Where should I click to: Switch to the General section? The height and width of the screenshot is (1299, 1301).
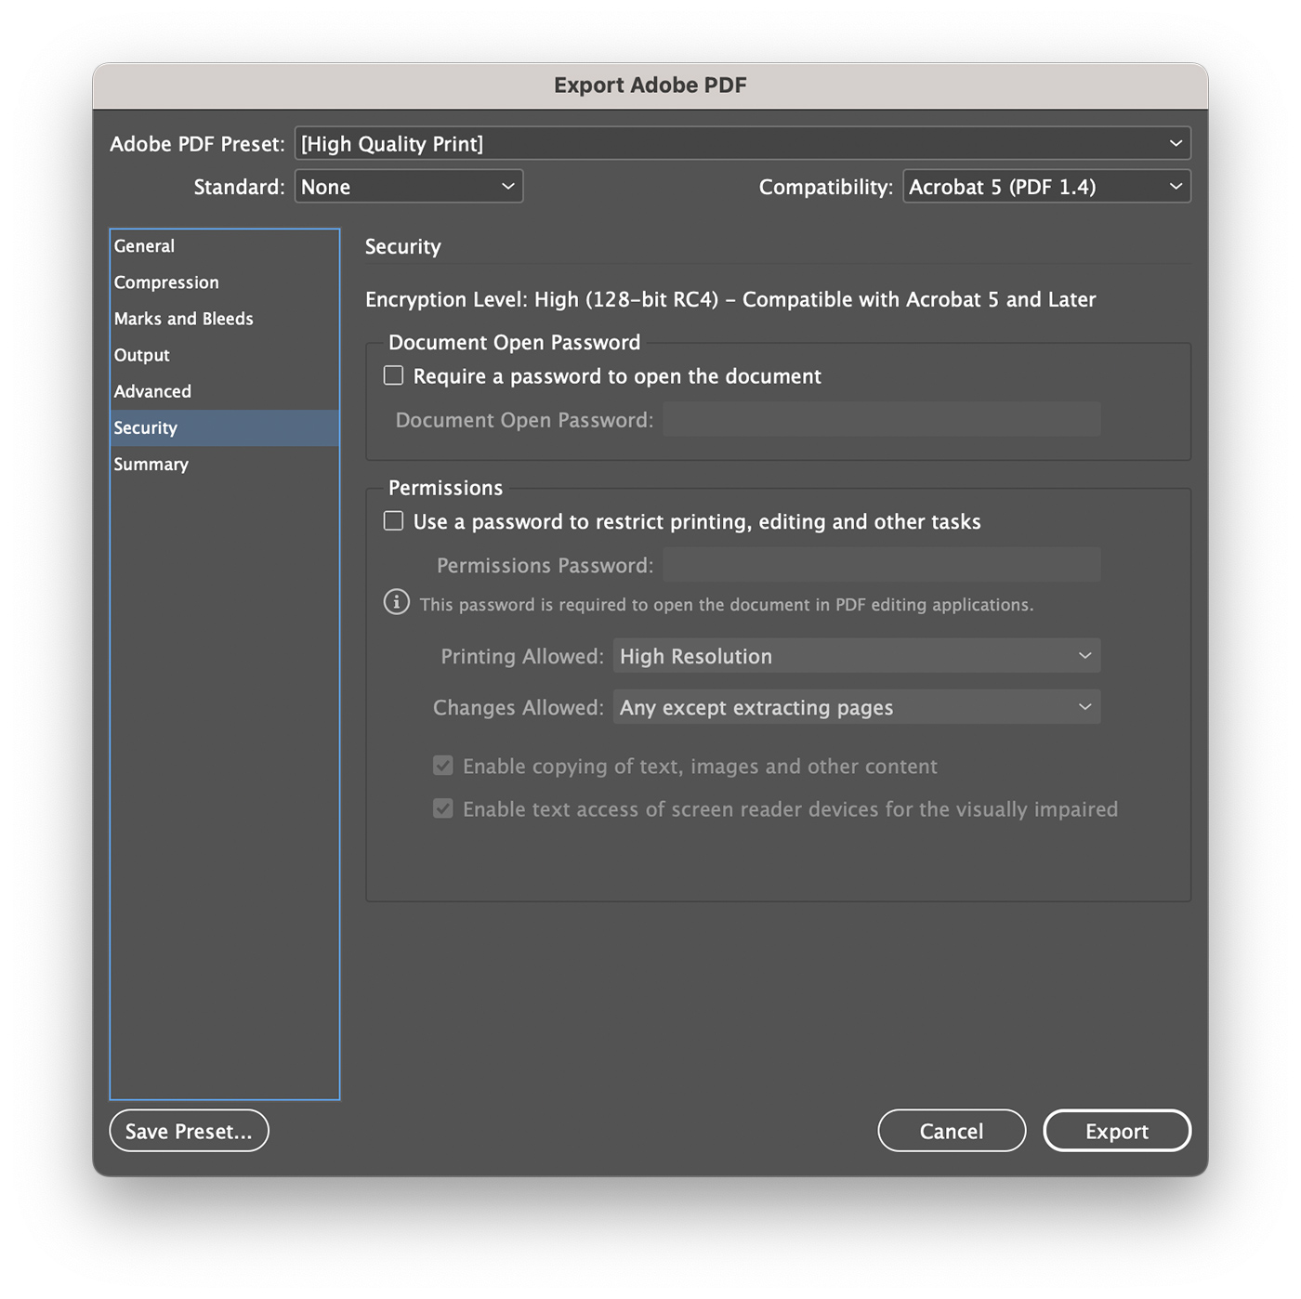tap(225, 246)
